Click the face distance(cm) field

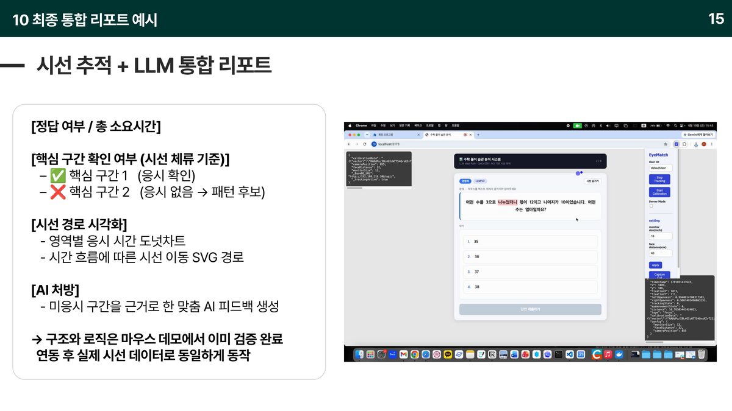click(x=661, y=253)
